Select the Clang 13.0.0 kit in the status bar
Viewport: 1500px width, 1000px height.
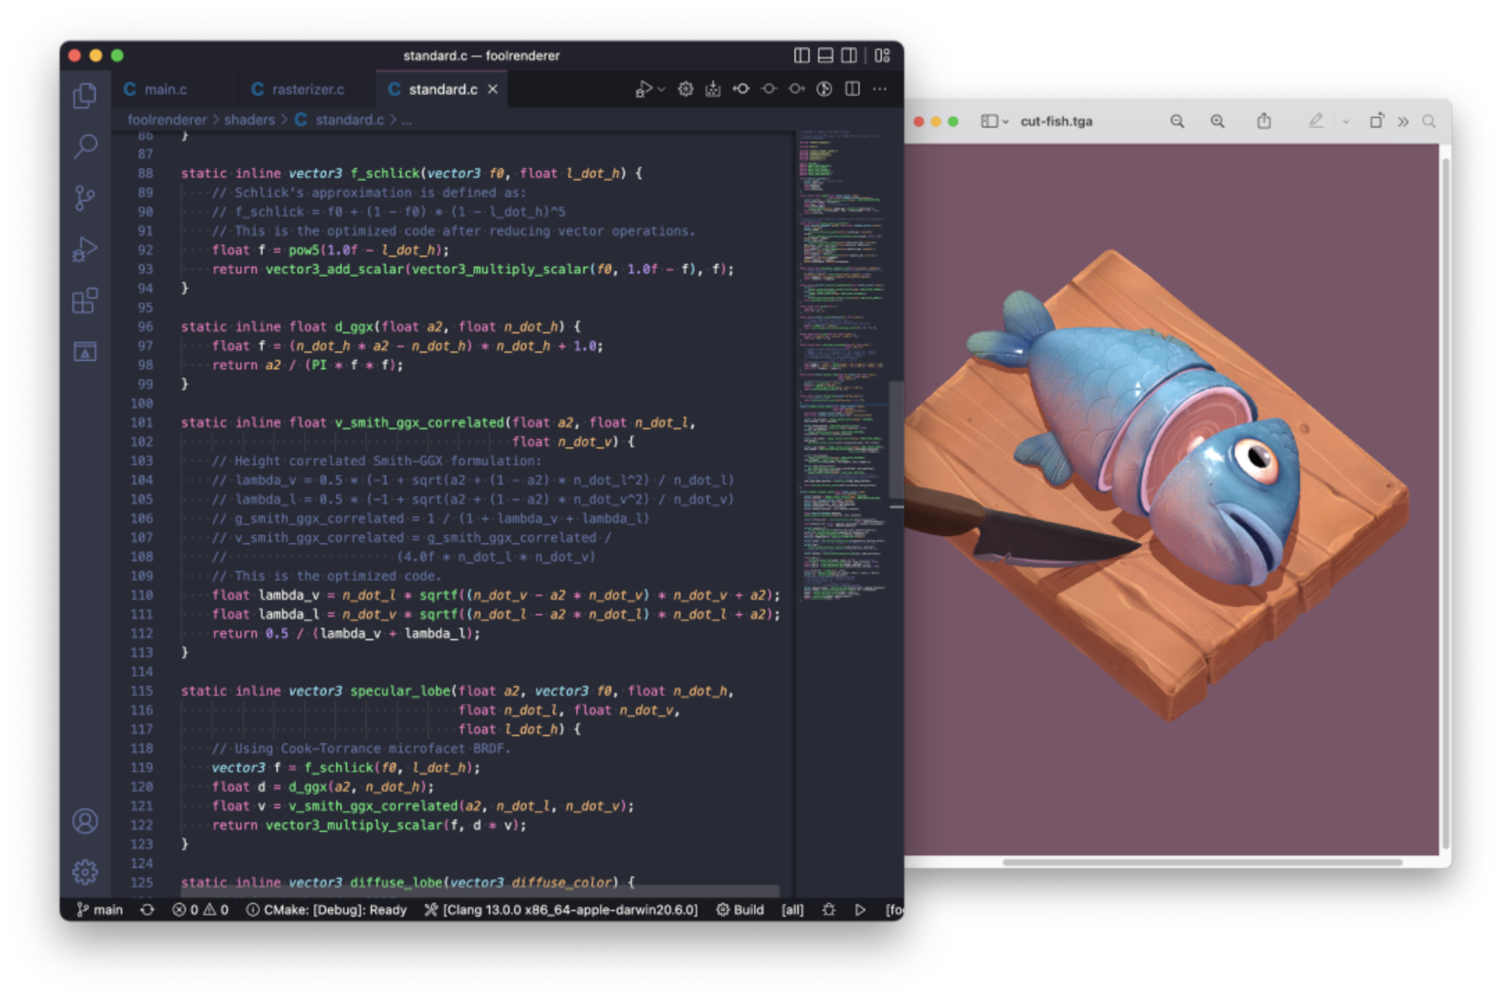(x=561, y=910)
